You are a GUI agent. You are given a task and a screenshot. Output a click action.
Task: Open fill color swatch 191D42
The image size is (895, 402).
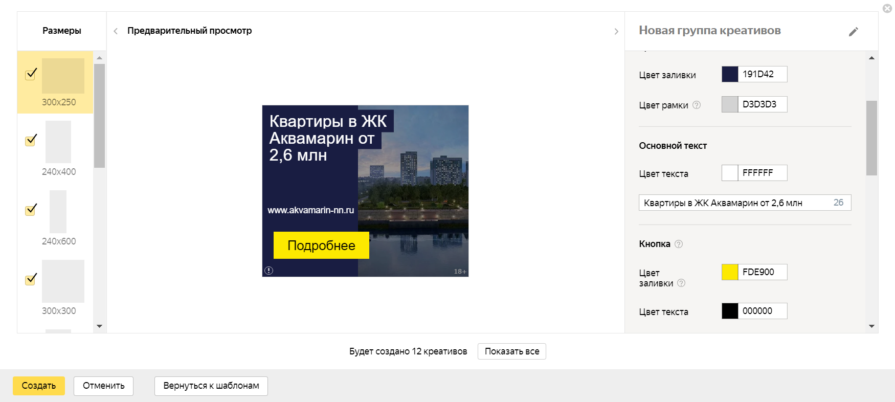click(x=730, y=74)
